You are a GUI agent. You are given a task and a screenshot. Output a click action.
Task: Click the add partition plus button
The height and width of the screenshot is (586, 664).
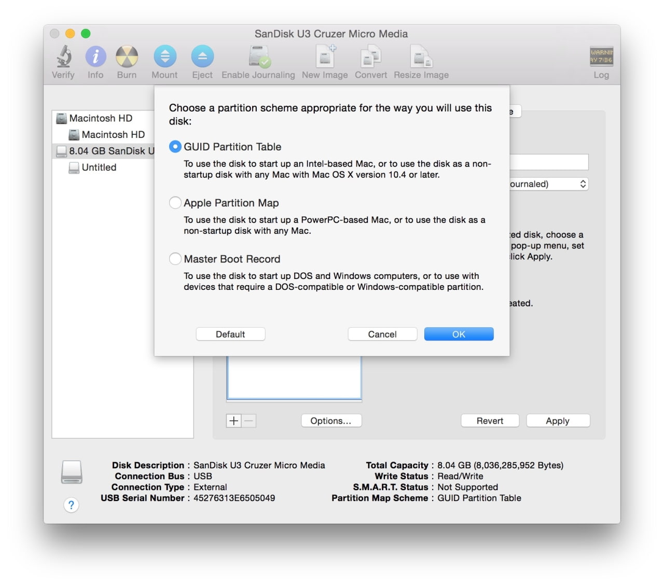click(x=234, y=421)
